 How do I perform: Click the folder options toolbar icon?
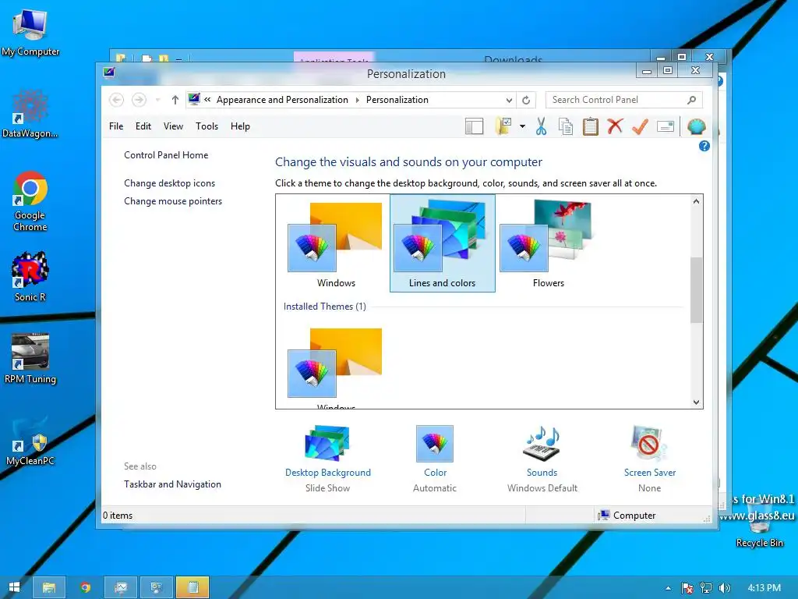pyautogui.click(x=503, y=126)
